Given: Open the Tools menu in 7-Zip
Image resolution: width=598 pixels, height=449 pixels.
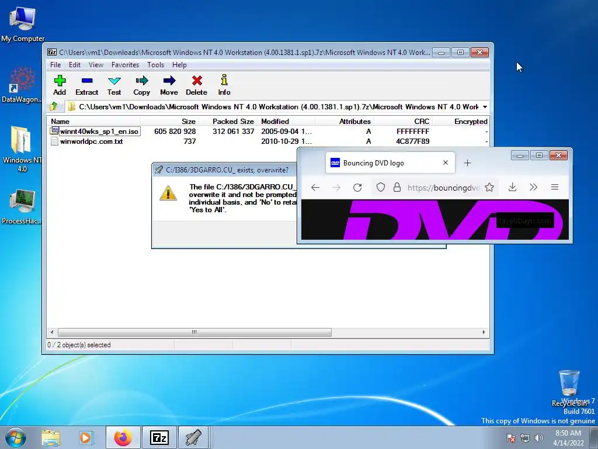Looking at the screenshot, I should click(155, 65).
